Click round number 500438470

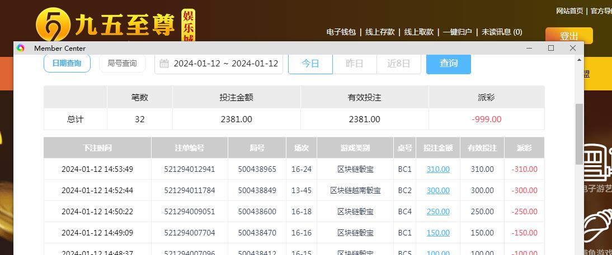tap(257, 233)
